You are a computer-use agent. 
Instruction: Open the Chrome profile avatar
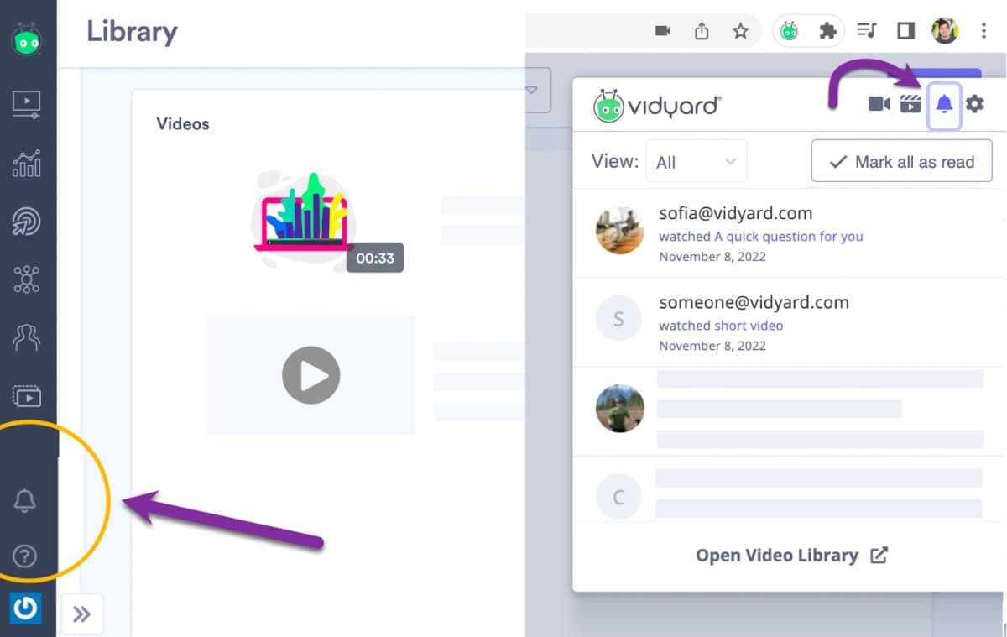tap(945, 31)
